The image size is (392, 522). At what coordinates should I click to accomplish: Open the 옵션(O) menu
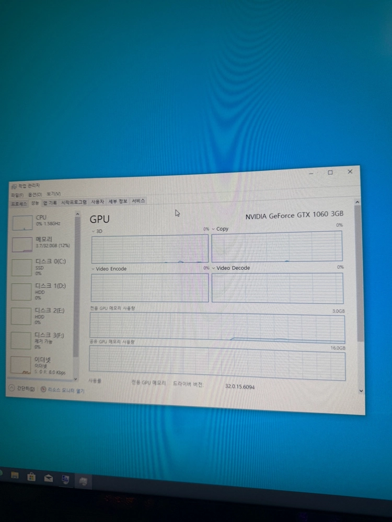35,194
